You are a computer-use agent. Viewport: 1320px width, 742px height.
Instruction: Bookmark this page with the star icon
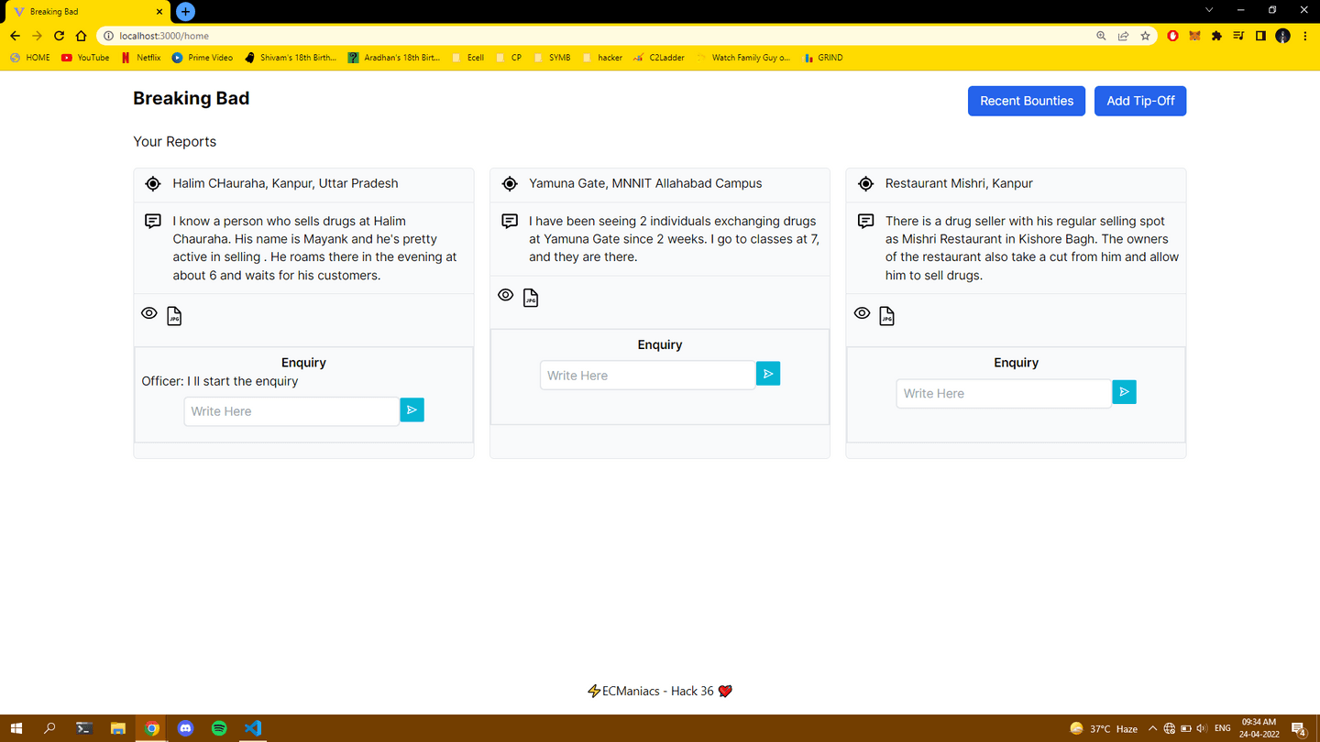[x=1145, y=36]
